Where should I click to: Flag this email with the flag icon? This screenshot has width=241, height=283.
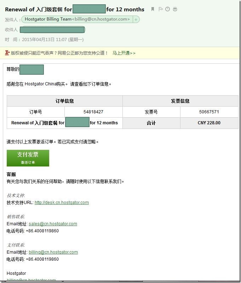(160, 9)
